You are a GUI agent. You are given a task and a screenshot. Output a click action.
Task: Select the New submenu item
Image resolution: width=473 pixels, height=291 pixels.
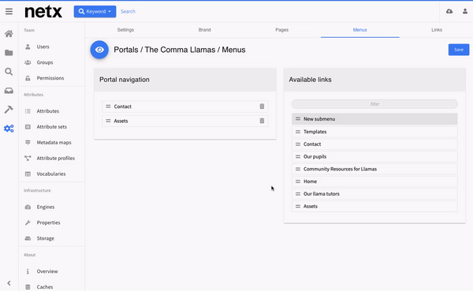tap(374, 119)
